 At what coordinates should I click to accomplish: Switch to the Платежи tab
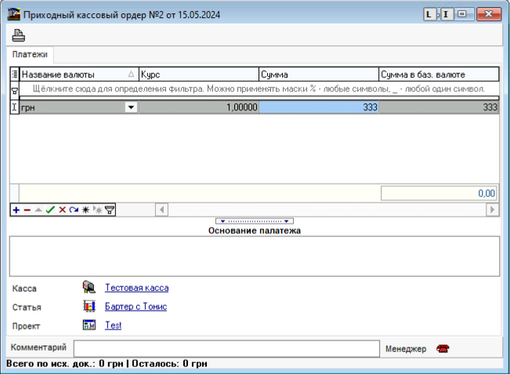31,55
